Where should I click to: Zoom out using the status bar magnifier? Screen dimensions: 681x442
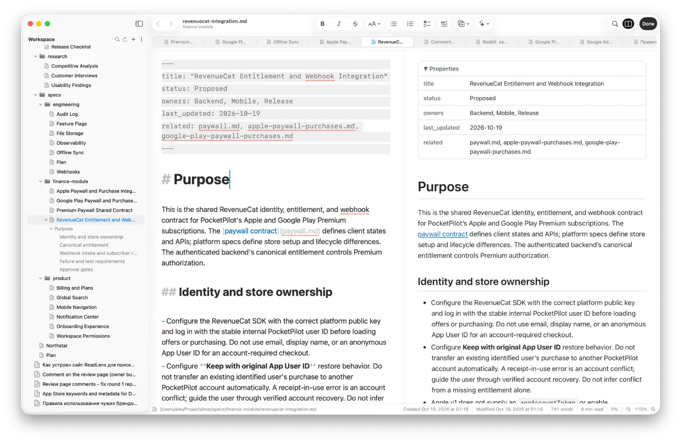pyautogui.click(x=628, y=409)
